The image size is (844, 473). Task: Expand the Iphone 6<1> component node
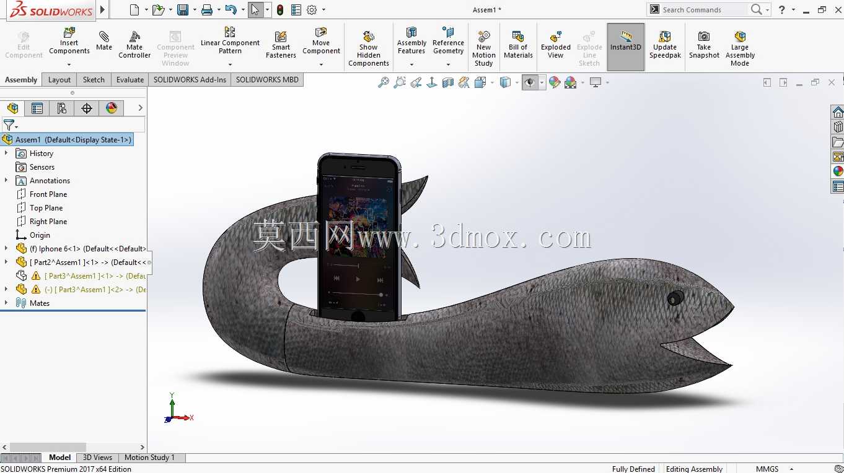click(6, 249)
